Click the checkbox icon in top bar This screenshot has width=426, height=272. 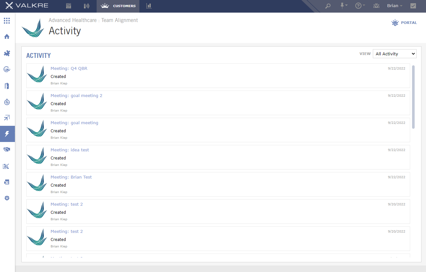(x=413, y=6)
